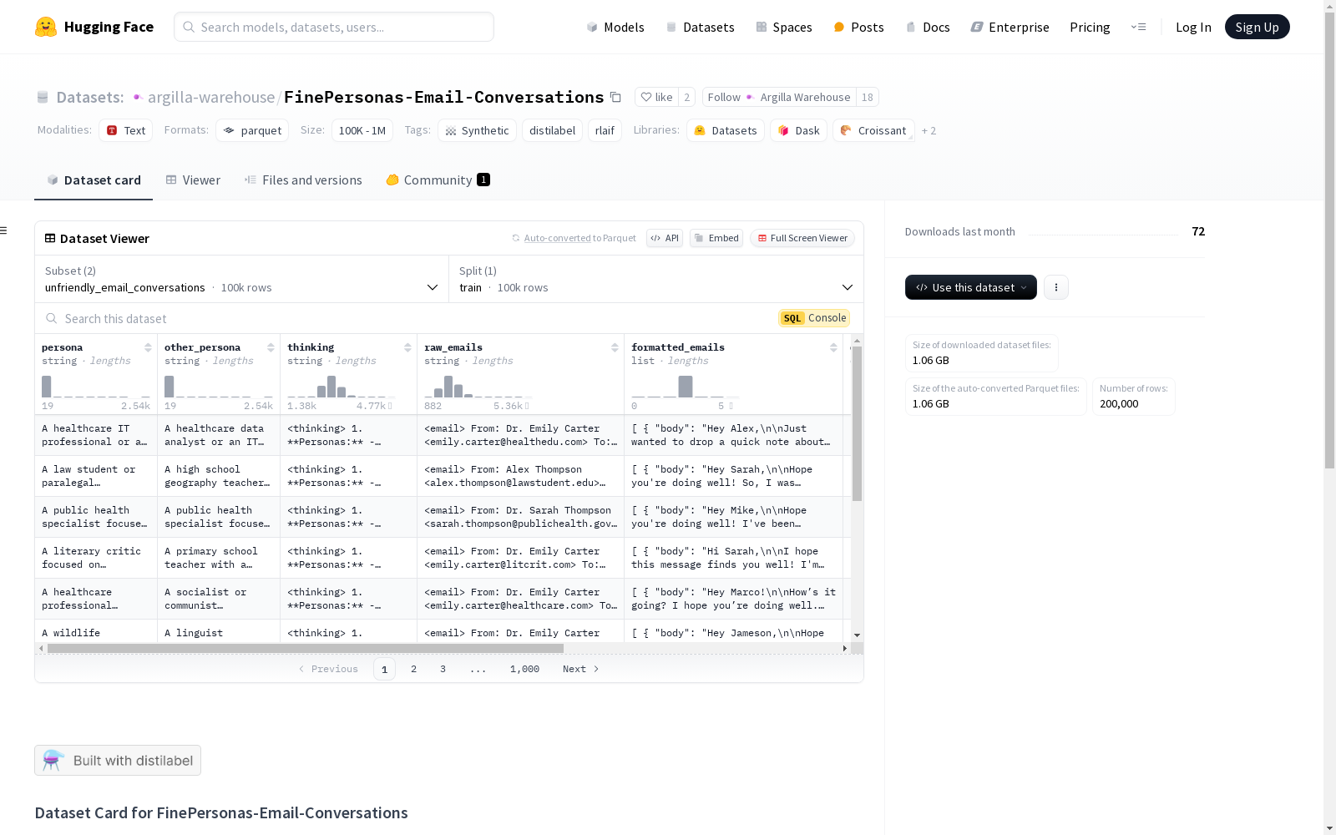
Task: Open the left sidebar table of contents icon
Action: (4, 230)
